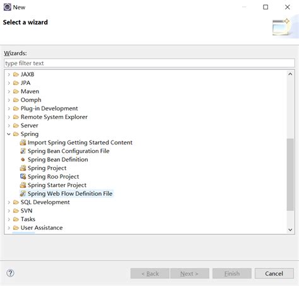Click the scroll up arrow of wizard list
This screenshot has width=299, height=286.
coord(290,74)
